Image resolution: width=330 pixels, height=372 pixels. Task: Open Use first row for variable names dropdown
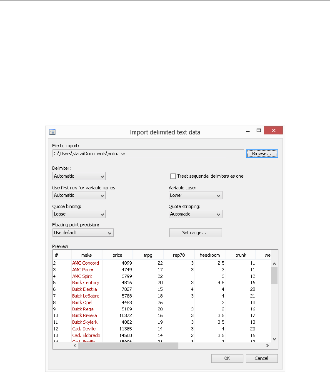(79, 195)
